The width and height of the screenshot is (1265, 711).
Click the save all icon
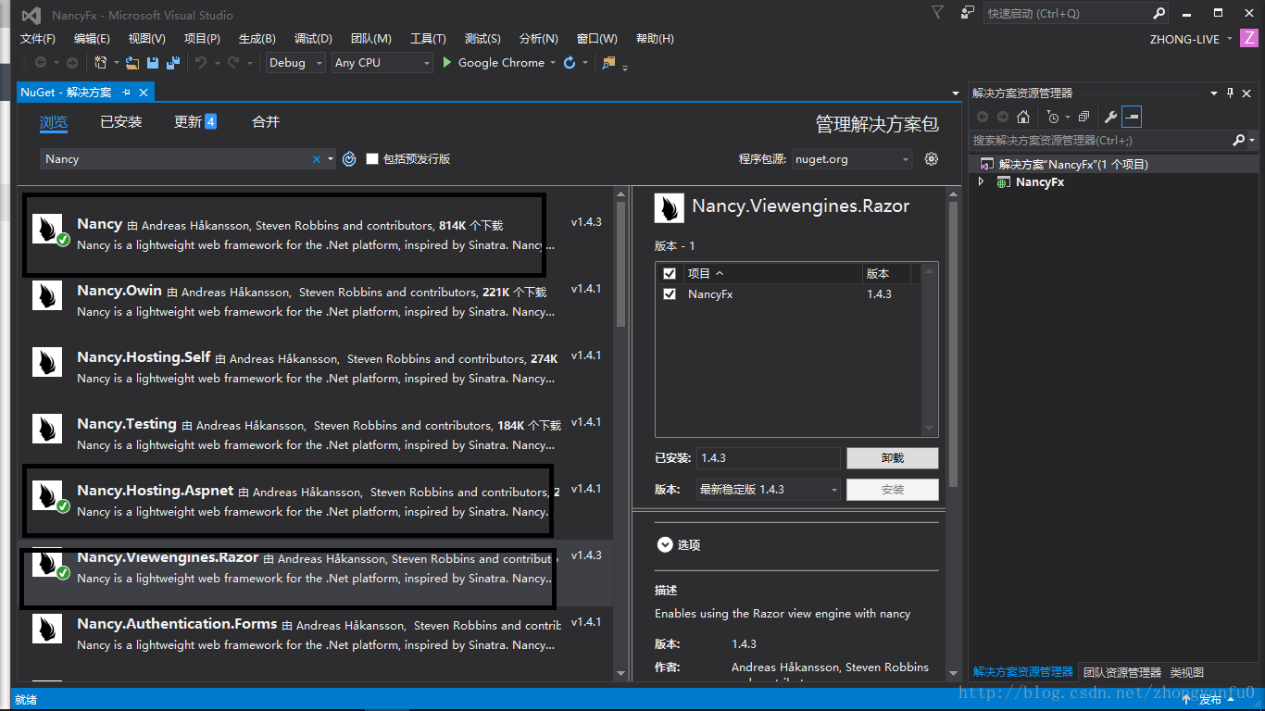click(x=172, y=63)
